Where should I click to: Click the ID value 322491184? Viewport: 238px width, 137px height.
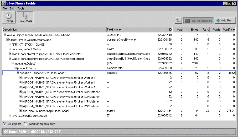coord(164,111)
